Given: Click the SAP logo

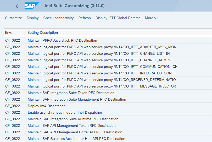Looking at the screenshot, I should tap(32, 6).
